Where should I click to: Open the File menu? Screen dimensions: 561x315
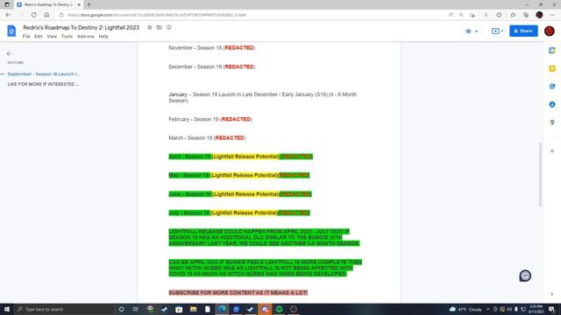(x=26, y=37)
